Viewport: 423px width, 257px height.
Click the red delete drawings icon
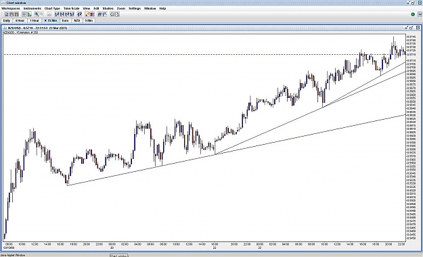click(x=92, y=14)
